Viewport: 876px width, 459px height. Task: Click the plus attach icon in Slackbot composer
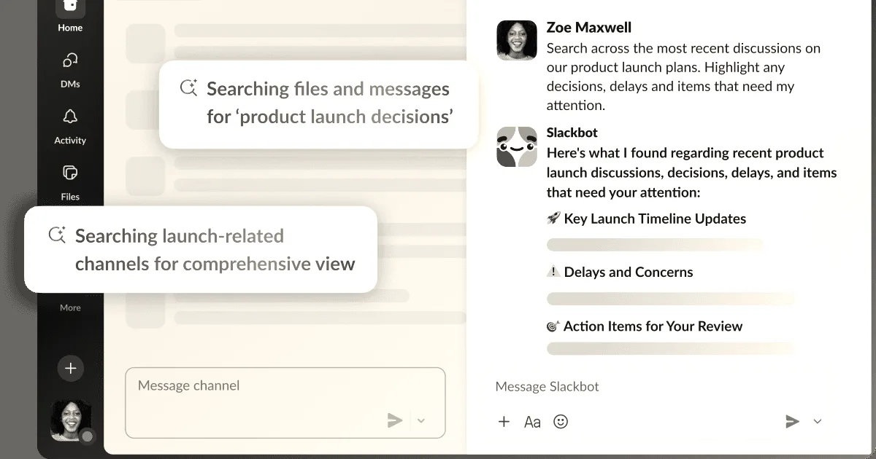point(504,421)
